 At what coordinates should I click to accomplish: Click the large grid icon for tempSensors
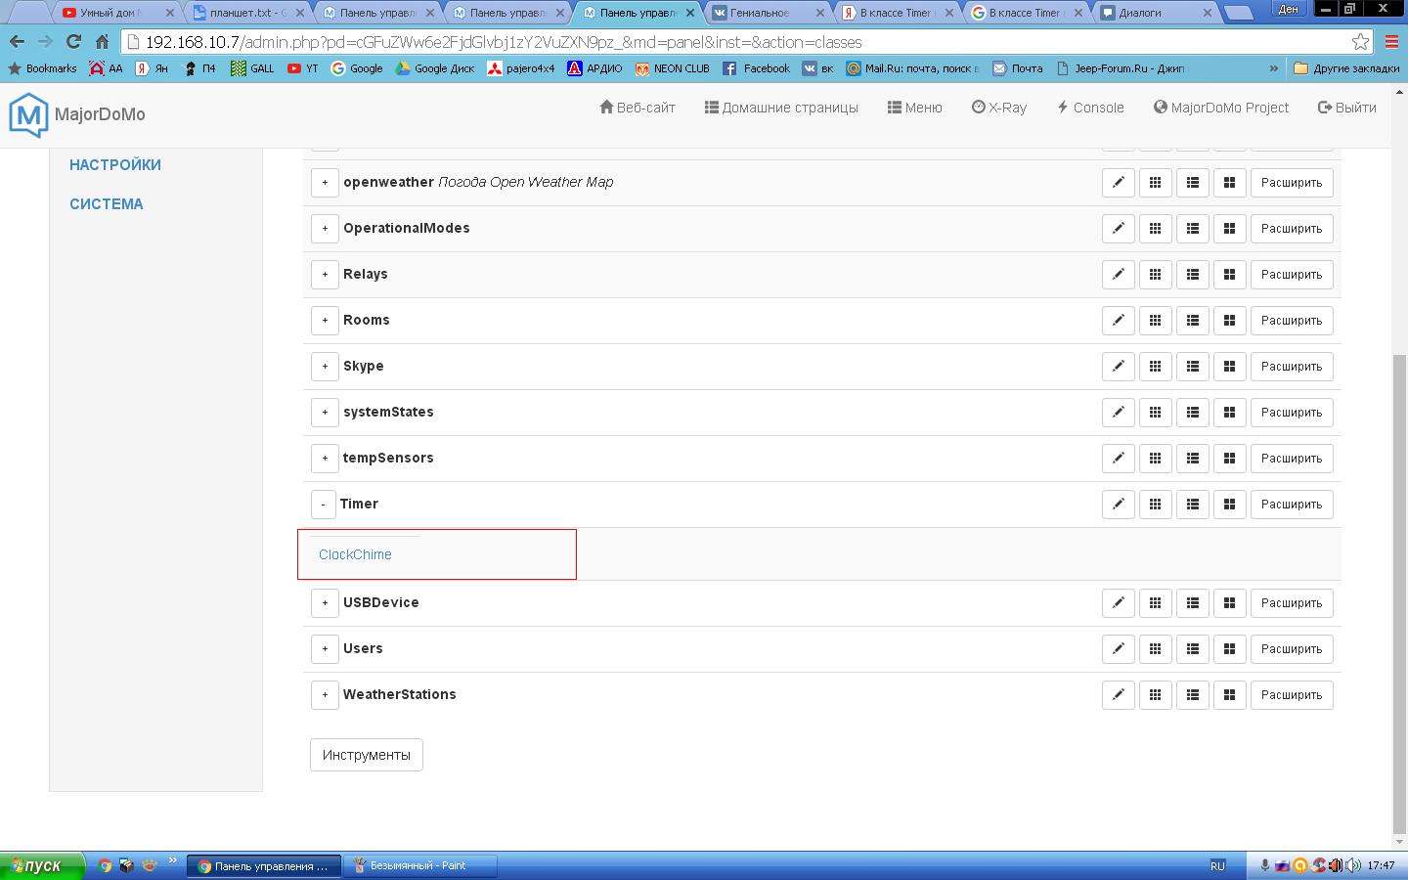(x=1230, y=459)
